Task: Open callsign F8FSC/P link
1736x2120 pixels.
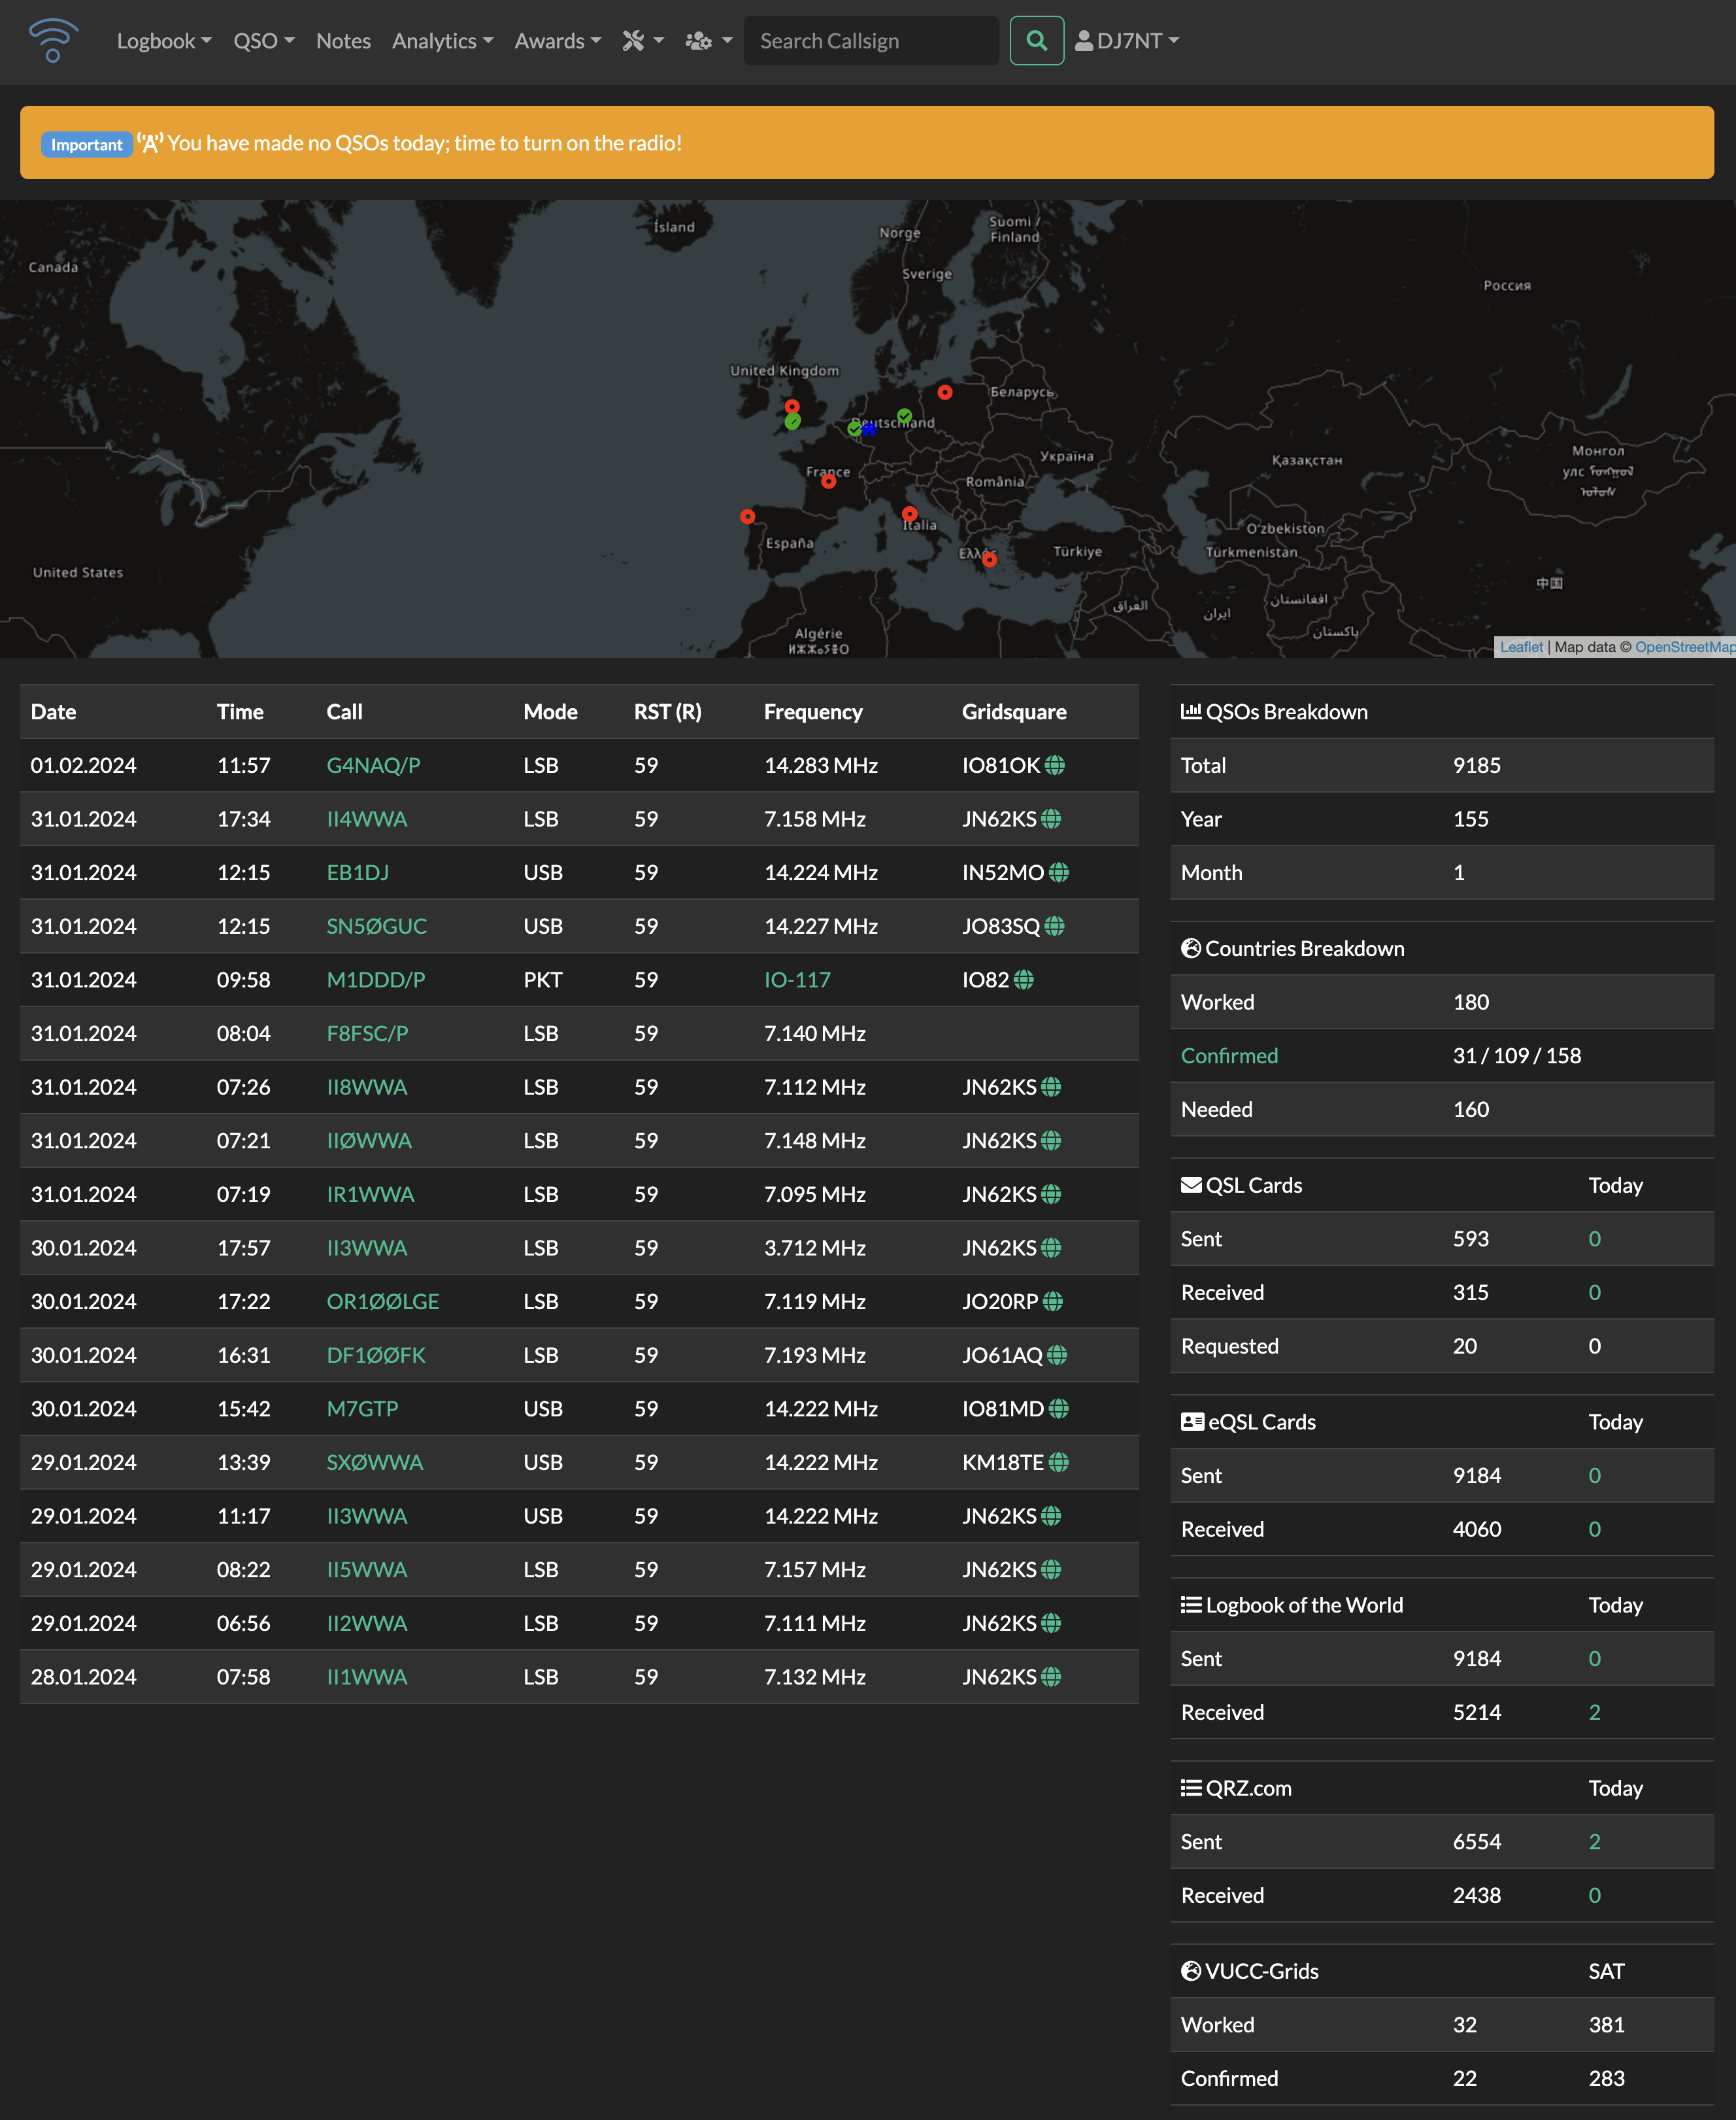Action: 367,1033
